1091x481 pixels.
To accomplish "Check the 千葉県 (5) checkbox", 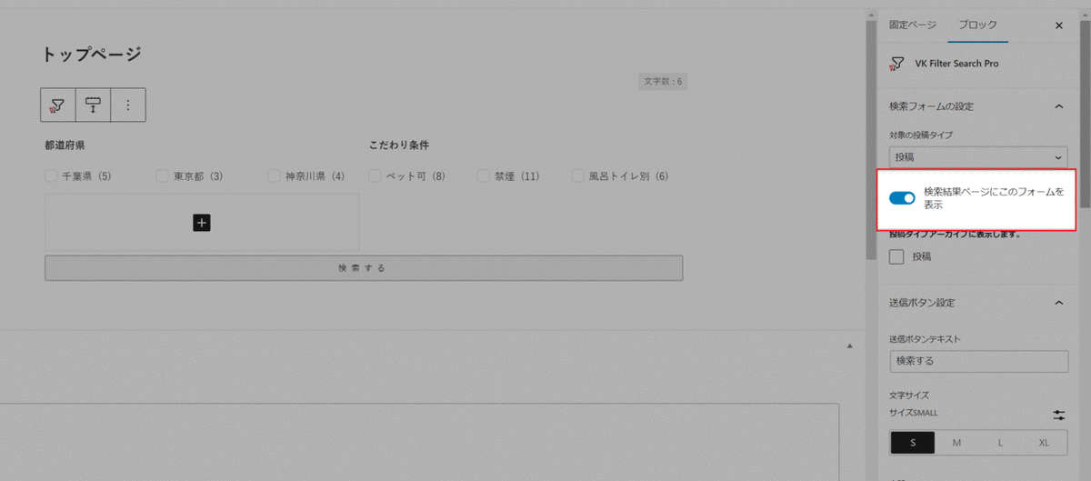I will (x=51, y=175).
